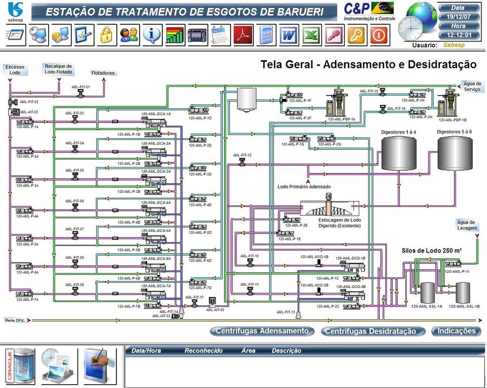Open the users icon

[129, 35]
